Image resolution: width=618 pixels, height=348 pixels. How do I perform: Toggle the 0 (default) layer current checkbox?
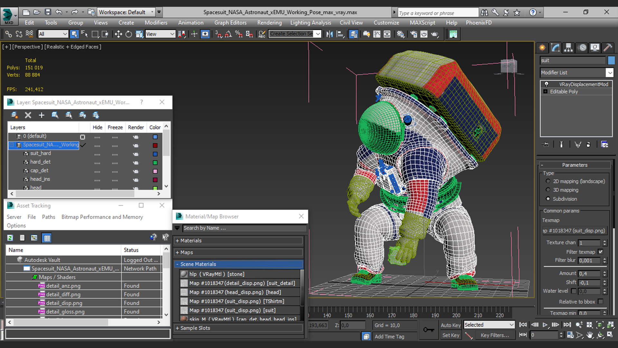coord(82,137)
